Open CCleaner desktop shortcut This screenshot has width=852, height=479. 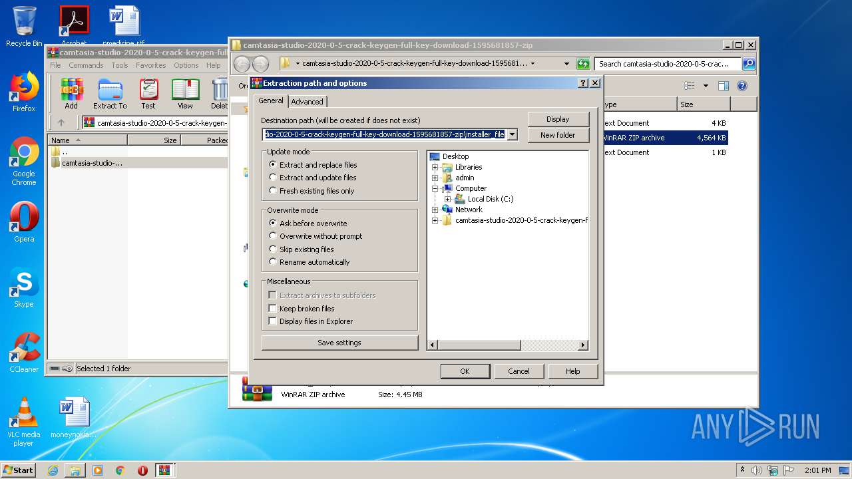24,353
